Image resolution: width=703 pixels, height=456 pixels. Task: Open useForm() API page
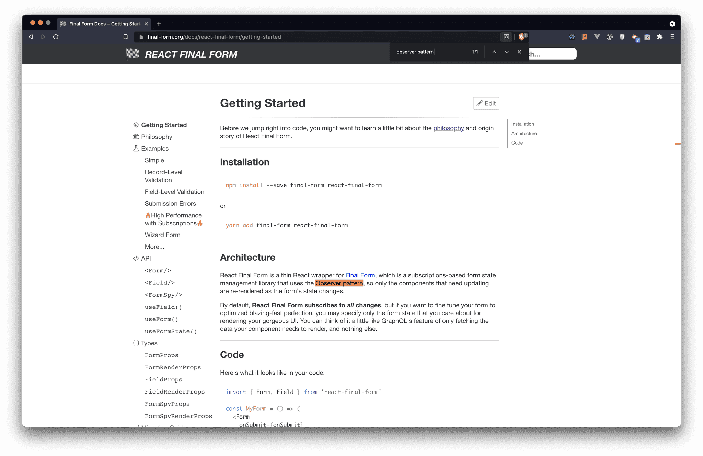[x=161, y=319]
